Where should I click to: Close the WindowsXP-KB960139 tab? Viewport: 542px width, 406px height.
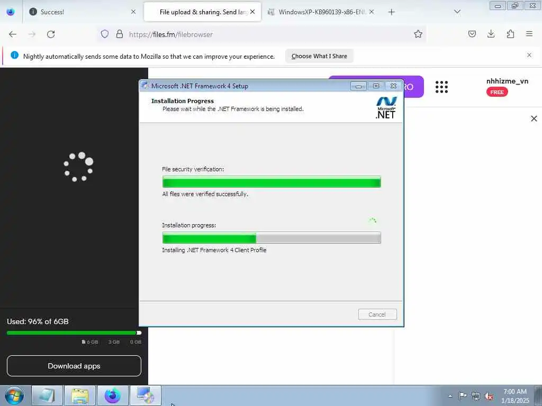coord(372,12)
